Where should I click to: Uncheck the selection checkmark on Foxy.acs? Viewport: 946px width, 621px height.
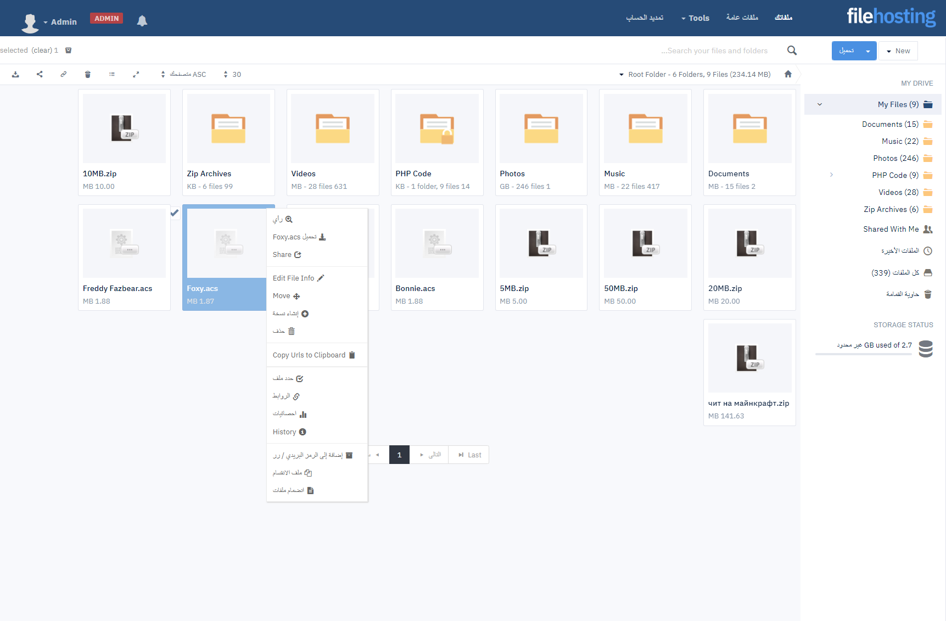(x=175, y=213)
